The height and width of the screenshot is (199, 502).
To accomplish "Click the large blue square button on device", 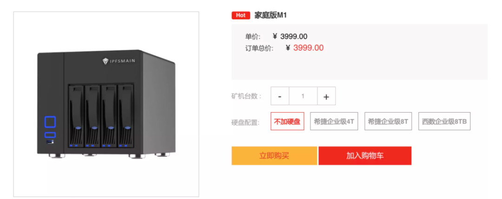I will click(50, 122).
